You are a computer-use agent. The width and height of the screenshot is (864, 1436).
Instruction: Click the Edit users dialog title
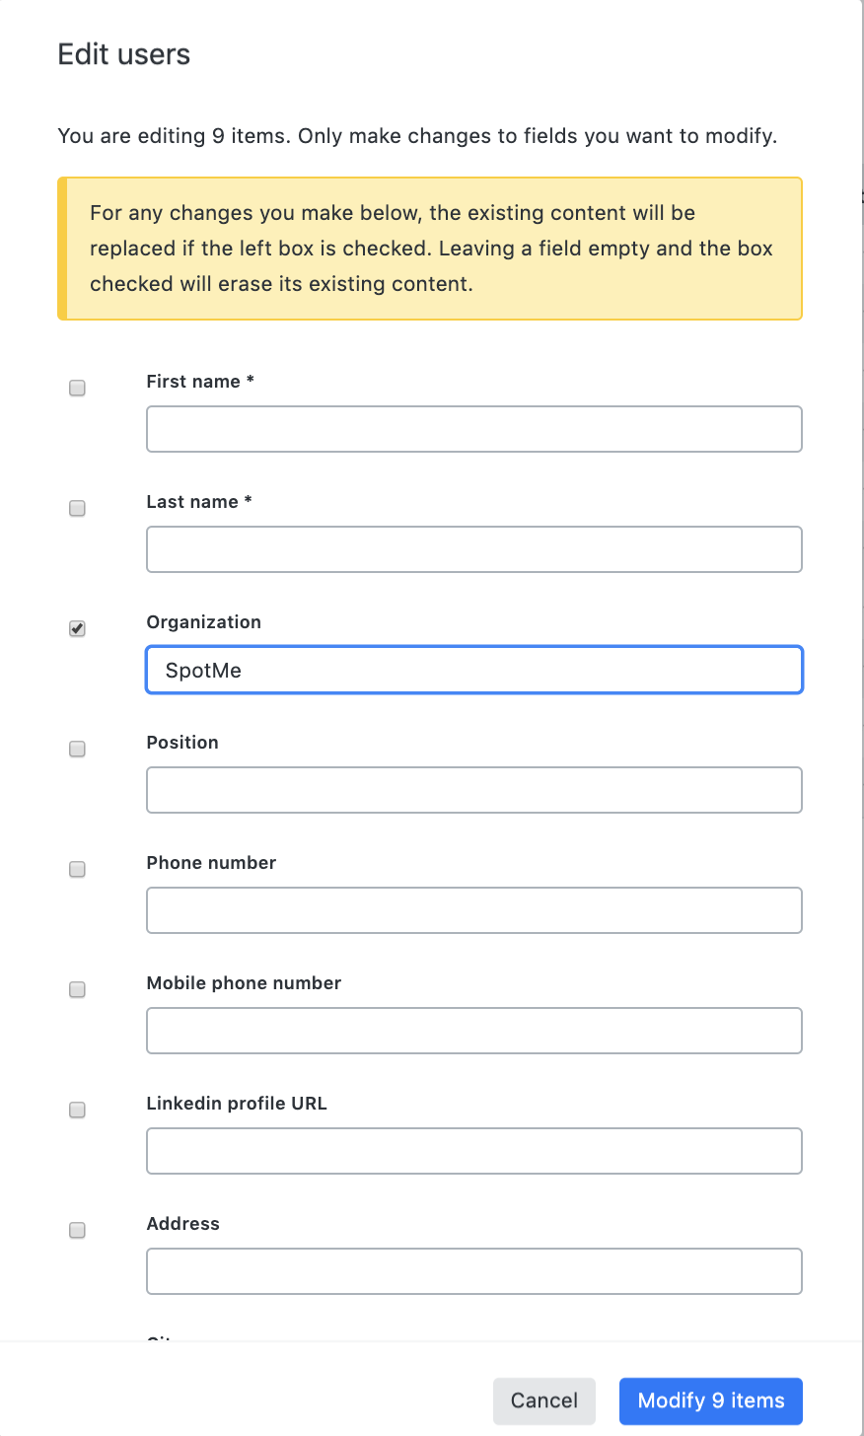tap(124, 54)
